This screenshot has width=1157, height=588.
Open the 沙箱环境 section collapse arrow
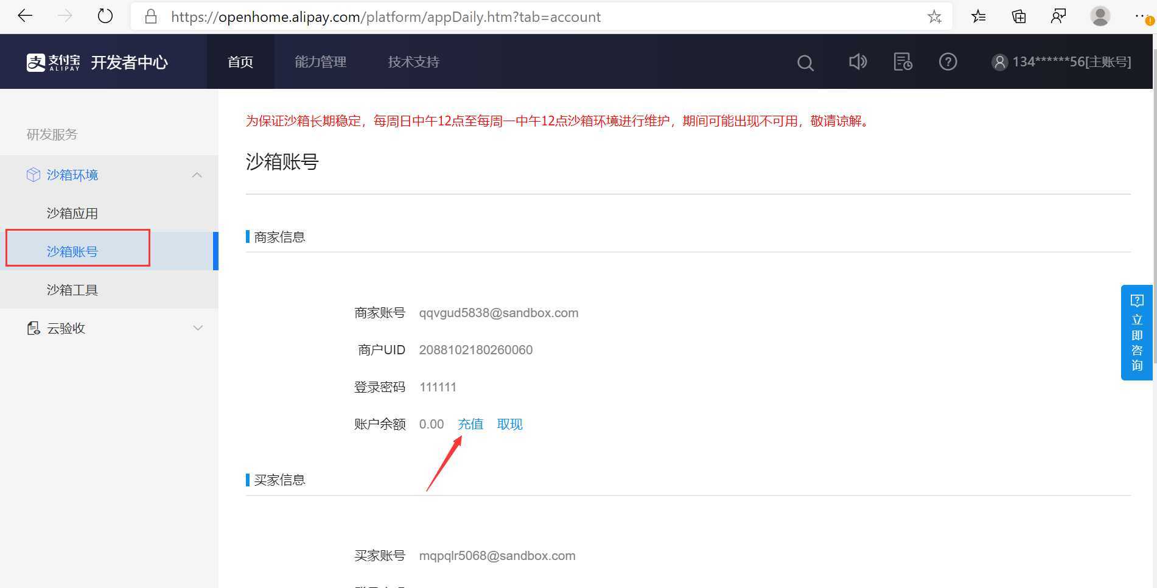click(197, 175)
